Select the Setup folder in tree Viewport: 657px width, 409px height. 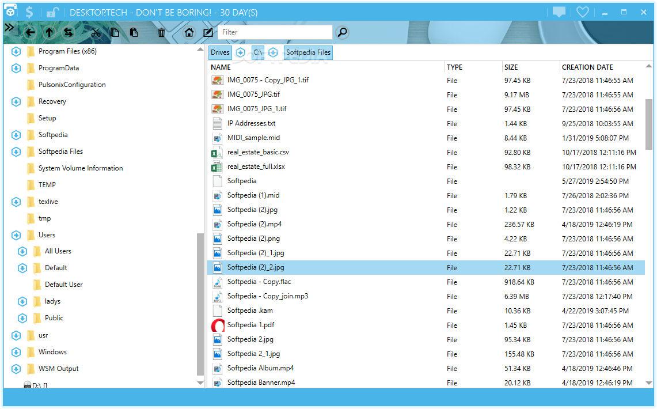(47, 118)
